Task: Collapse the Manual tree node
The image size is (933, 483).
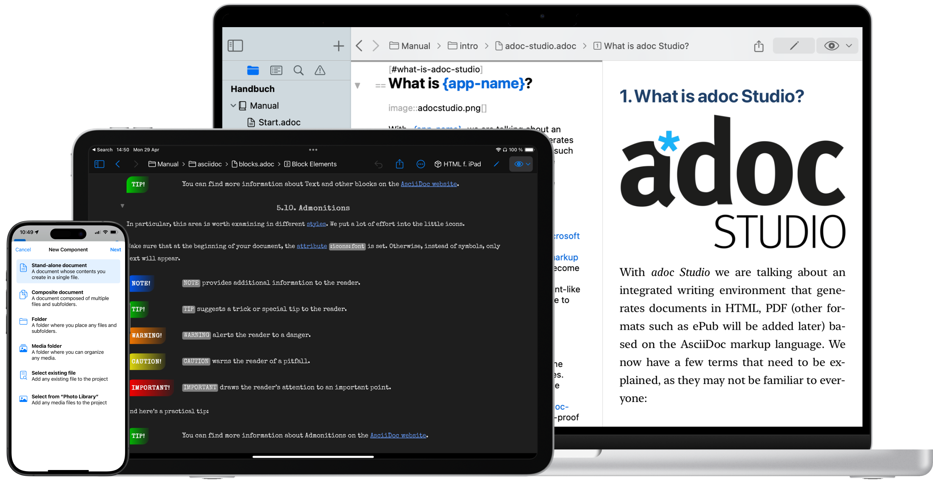Action: 233,105
